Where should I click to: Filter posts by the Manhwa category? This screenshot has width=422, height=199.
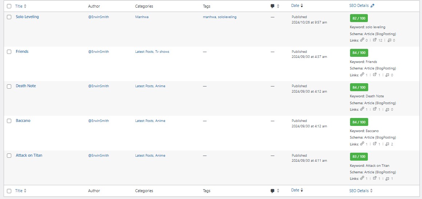point(142,17)
